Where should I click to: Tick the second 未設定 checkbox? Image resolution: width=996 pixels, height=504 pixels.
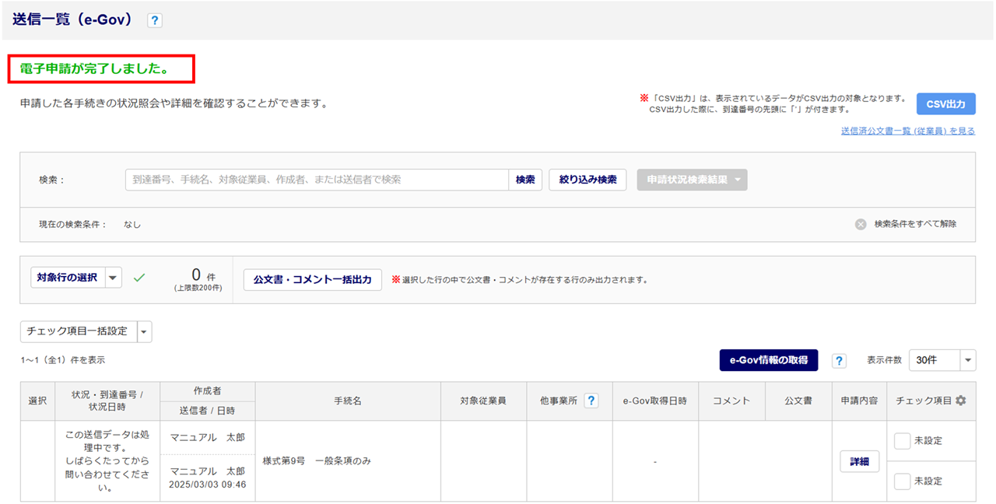pos(902,481)
